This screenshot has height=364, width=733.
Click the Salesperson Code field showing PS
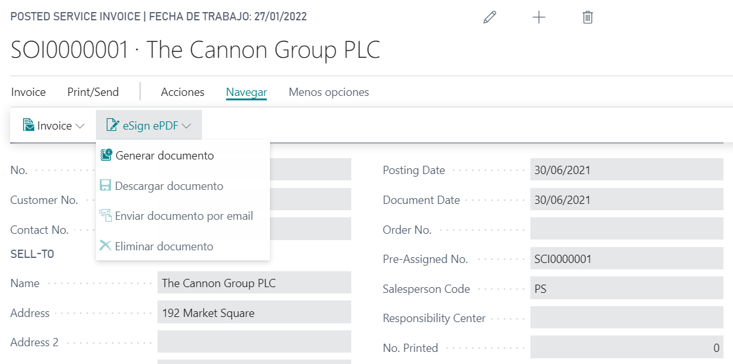[x=626, y=288]
